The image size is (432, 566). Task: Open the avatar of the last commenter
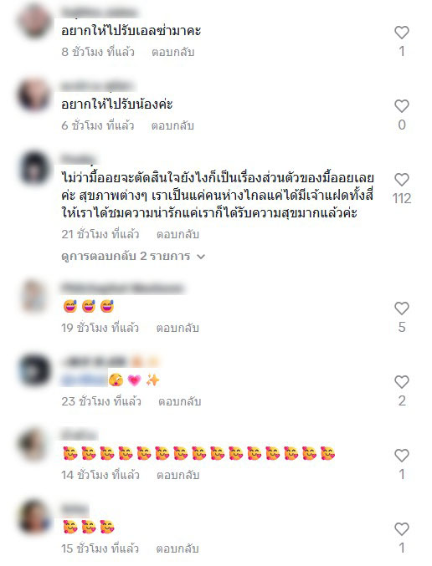[x=34, y=518]
